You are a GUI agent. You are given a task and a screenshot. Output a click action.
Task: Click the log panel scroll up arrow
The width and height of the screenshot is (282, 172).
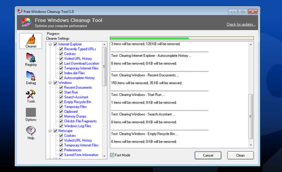(x=251, y=44)
